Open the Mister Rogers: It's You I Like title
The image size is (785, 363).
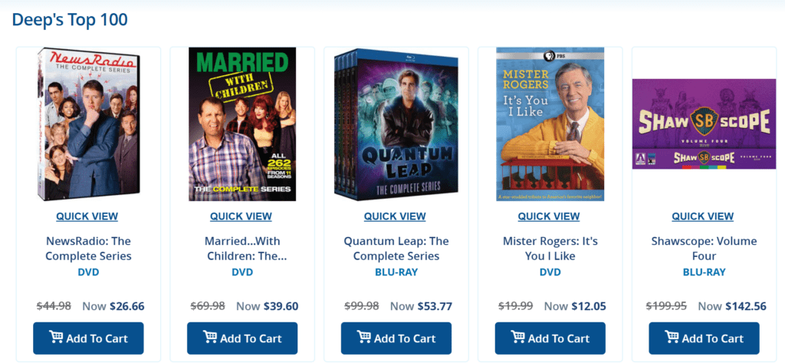pyautogui.click(x=550, y=249)
